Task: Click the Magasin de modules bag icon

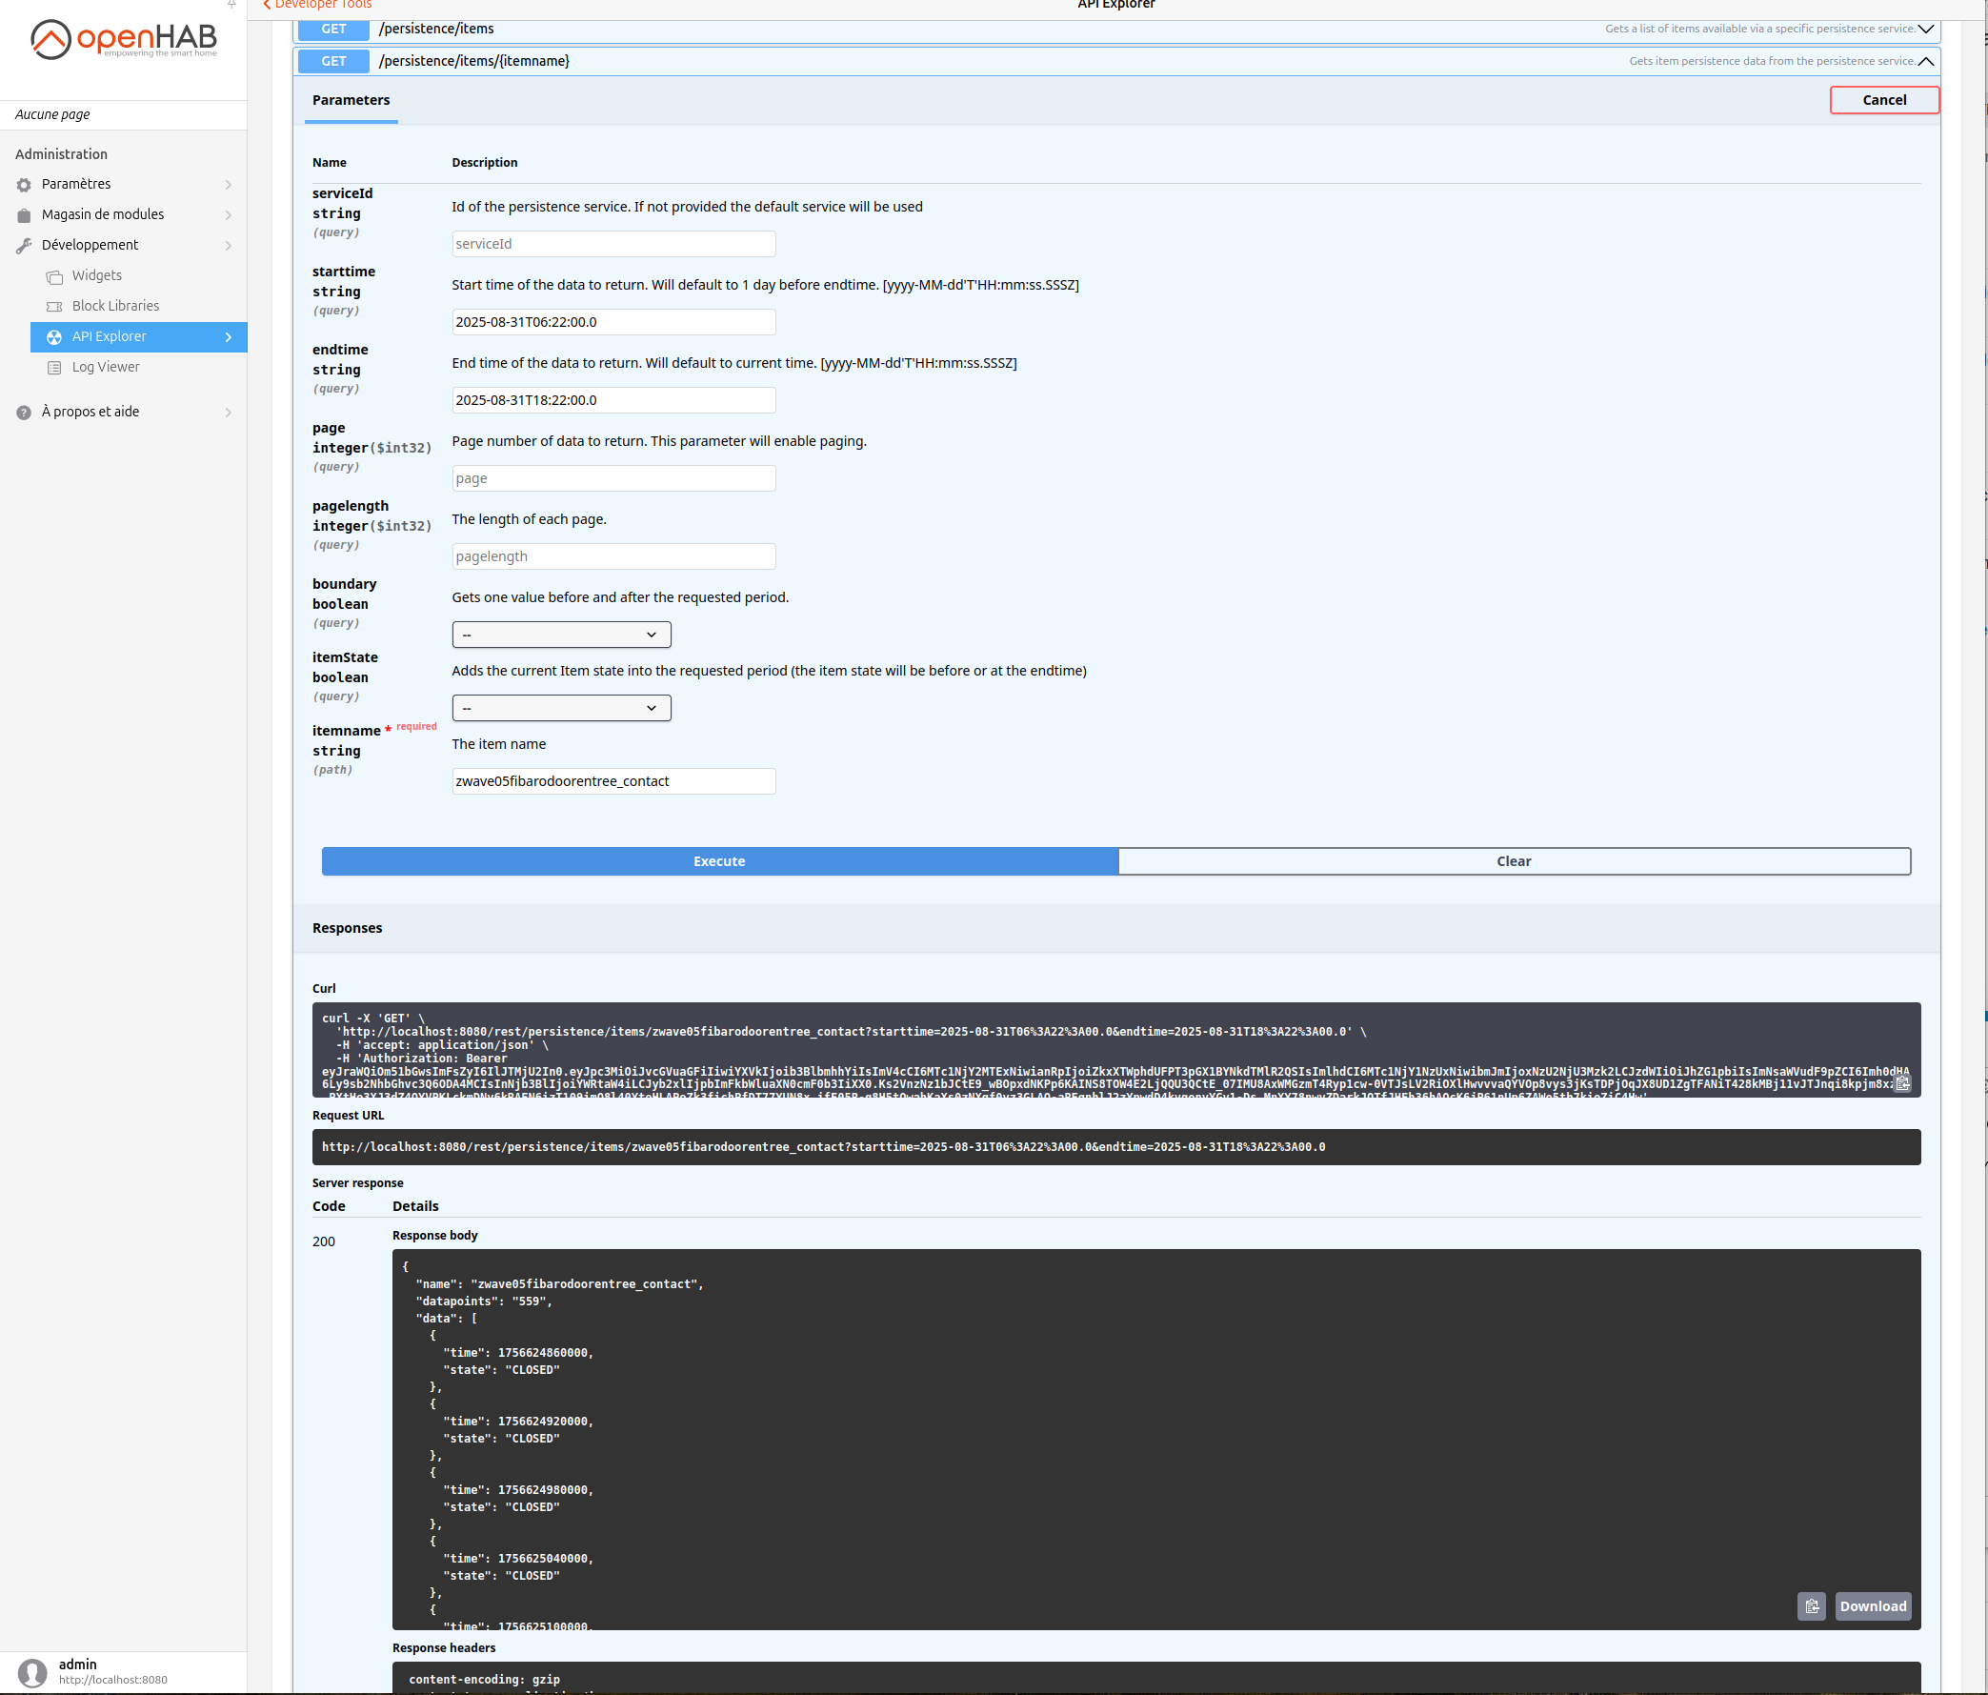Action: pyautogui.click(x=24, y=215)
